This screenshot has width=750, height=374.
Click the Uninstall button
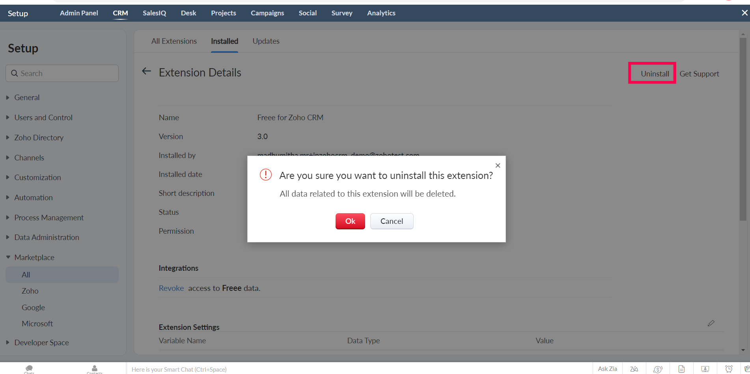point(655,74)
